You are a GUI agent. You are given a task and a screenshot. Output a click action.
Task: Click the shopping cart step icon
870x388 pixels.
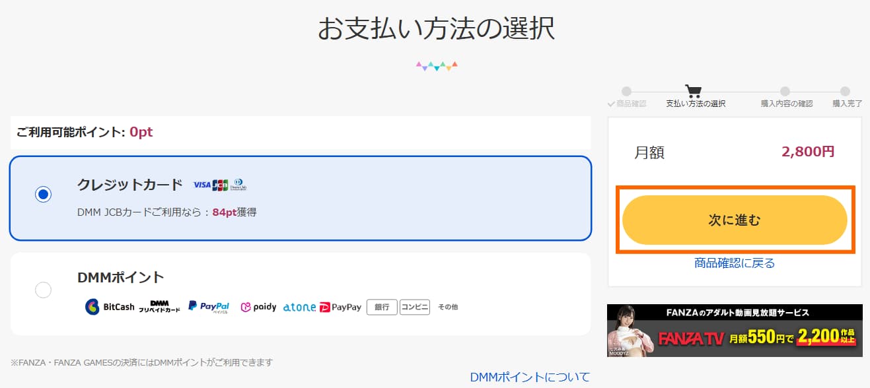[x=692, y=92]
